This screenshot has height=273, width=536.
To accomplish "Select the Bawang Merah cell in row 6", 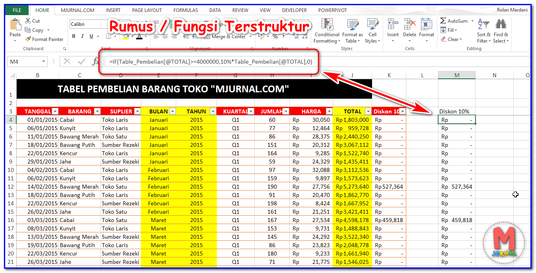I will pyautogui.click(x=80, y=136).
